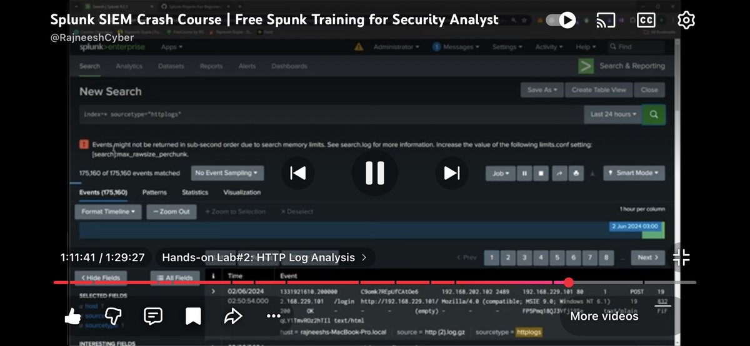The height and width of the screenshot is (346, 750).
Task: Open the Format Timeline dropdown
Action: point(109,212)
